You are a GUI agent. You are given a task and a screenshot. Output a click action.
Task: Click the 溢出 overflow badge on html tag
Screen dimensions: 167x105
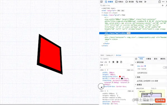tap(123, 11)
